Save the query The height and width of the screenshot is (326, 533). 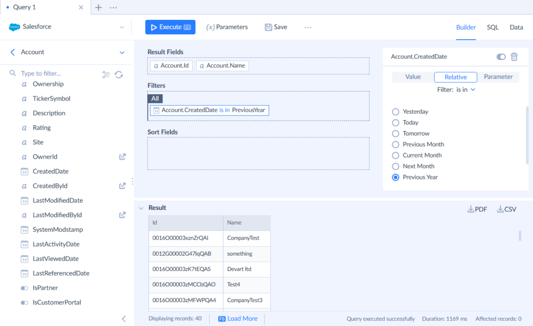pos(276,27)
